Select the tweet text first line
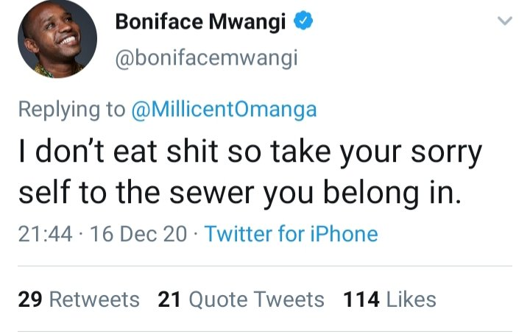Viewport: 530px width, 334px height. tap(250, 152)
